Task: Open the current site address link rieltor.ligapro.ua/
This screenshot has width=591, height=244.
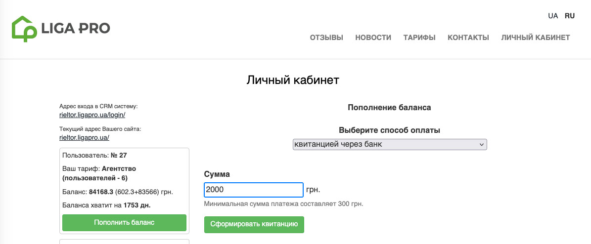Action: tap(84, 138)
